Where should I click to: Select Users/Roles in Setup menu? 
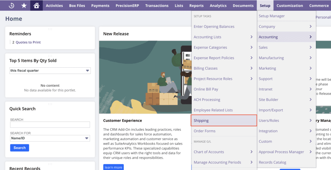(x=269, y=120)
